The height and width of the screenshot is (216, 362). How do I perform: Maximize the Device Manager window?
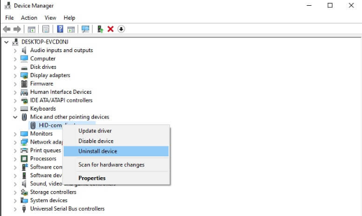tap(330, 5)
